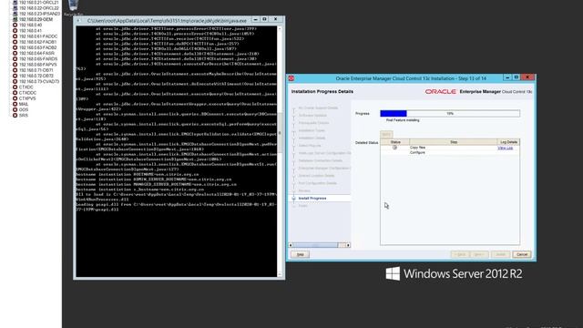Click the disconnected icon beside 192.168.0.63-FADB2
583x328 pixels.
pyautogui.click(x=15, y=47)
